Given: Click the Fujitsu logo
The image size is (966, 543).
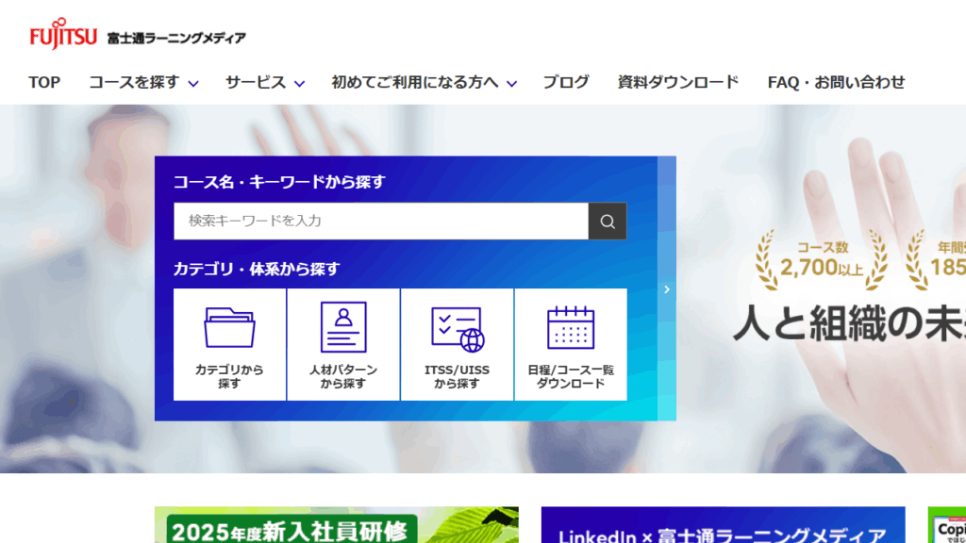Looking at the screenshot, I should click(62, 35).
